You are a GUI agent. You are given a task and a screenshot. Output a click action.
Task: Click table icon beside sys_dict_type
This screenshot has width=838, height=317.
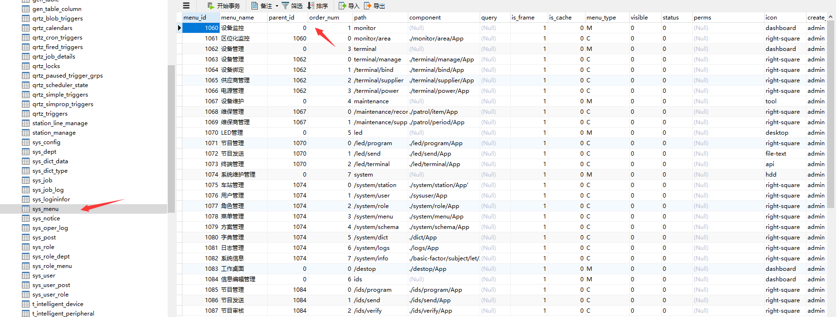click(26, 171)
